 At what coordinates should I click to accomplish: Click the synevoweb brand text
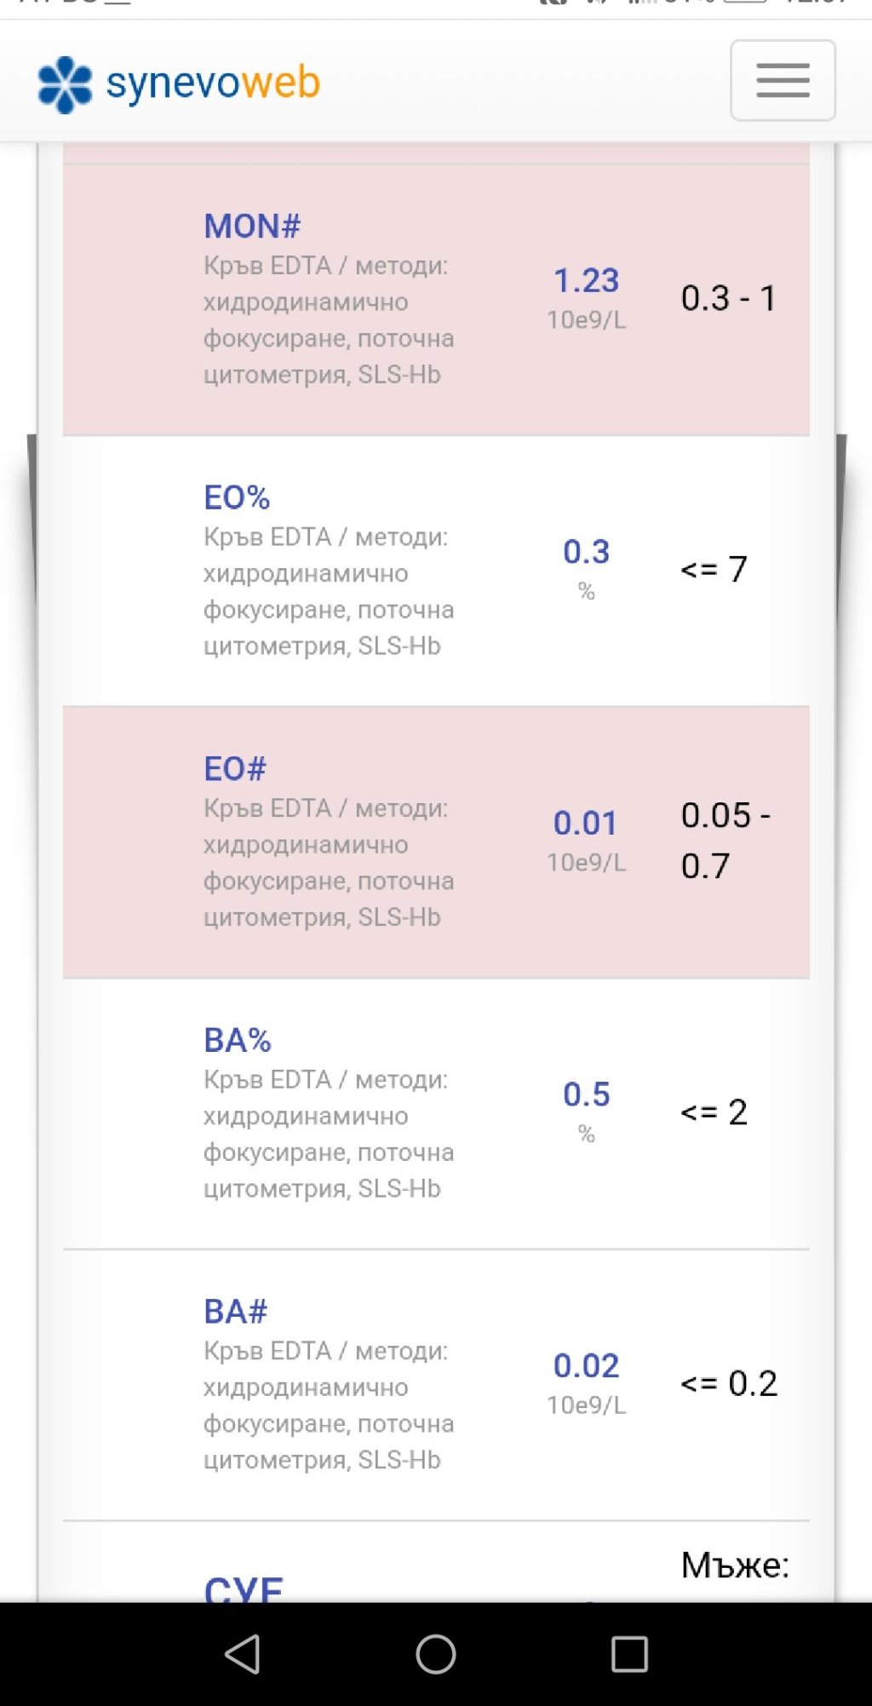coord(213,83)
